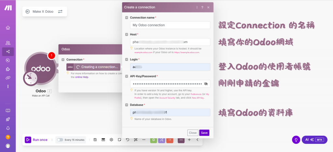Viewport: 333px width, 152px height.
Task: Open the Scenario inputs and outputs icon
Action: pos(103,140)
